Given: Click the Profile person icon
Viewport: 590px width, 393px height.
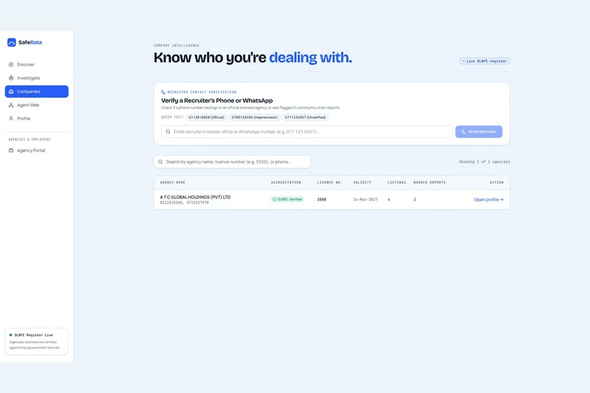Looking at the screenshot, I should pos(11,119).
